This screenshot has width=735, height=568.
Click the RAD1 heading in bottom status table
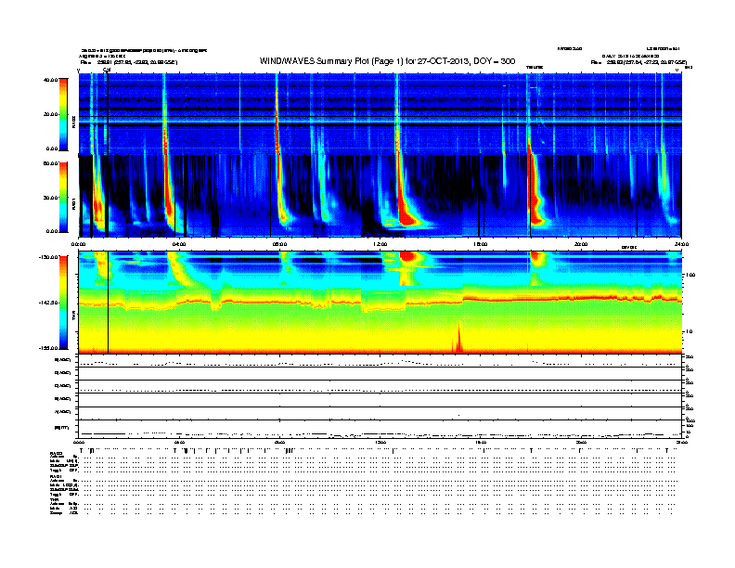click(56, 476)
